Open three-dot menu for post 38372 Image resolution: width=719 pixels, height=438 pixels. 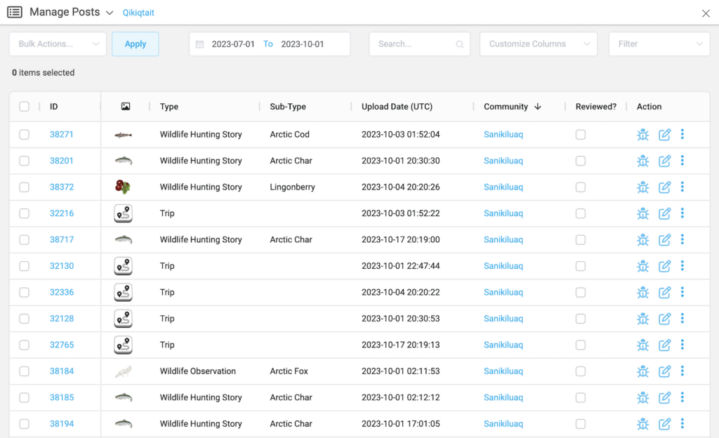pos(682,187)
